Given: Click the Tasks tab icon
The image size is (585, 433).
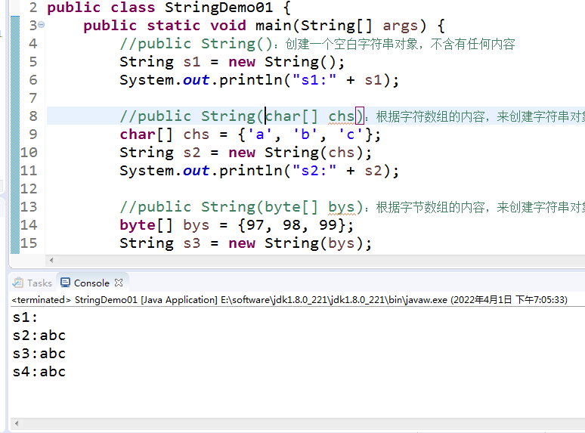Looking at the screenshot, I should click(x=19, y=283).
